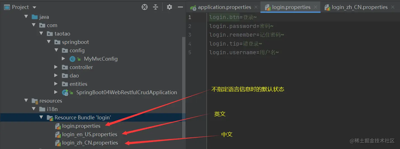Switch to application.properties tab

pyautogui.click(x=224, y=7)
